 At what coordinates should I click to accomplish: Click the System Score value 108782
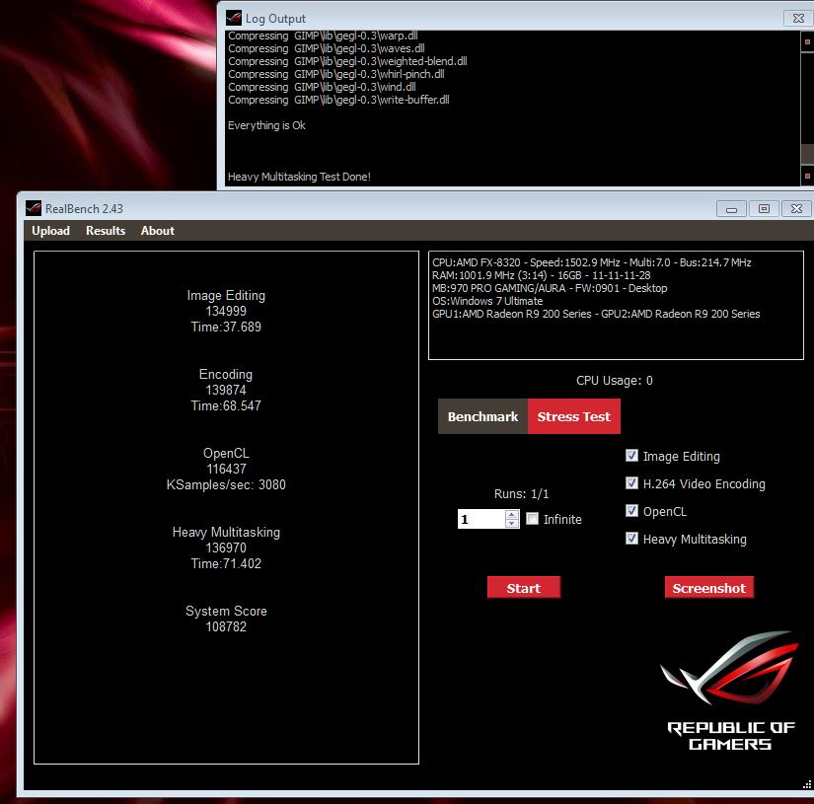[226, 626]
